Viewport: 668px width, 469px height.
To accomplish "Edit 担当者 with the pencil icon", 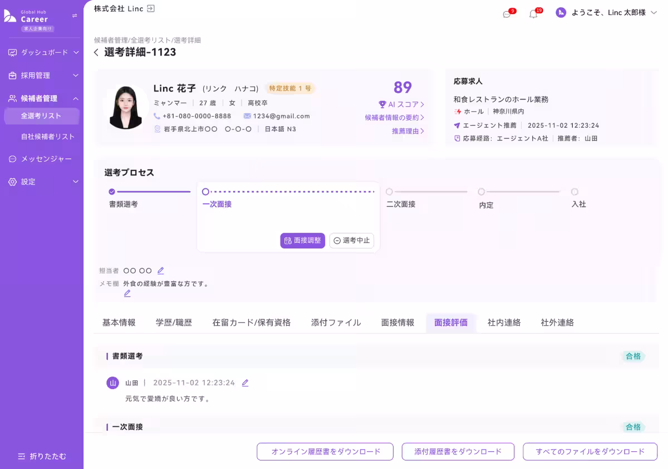I will tap(161, 271).
